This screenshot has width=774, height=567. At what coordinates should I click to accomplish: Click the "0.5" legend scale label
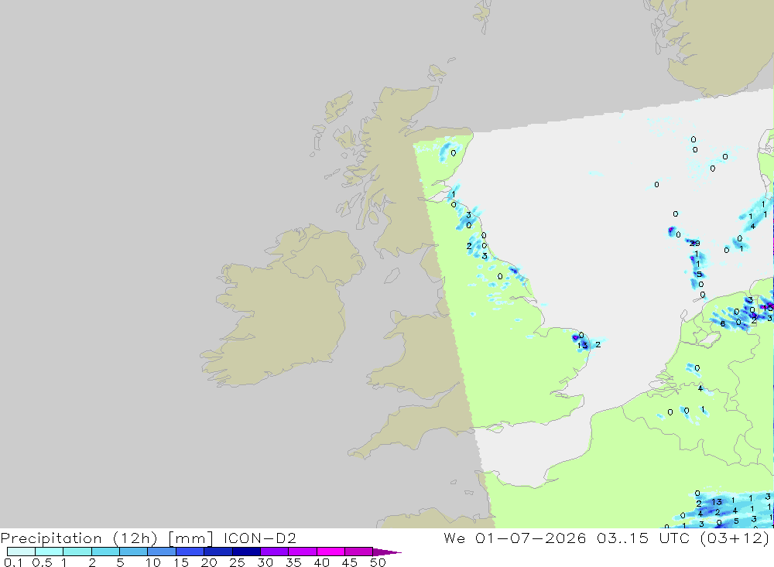pyautogui.click(x=42, y=562)
